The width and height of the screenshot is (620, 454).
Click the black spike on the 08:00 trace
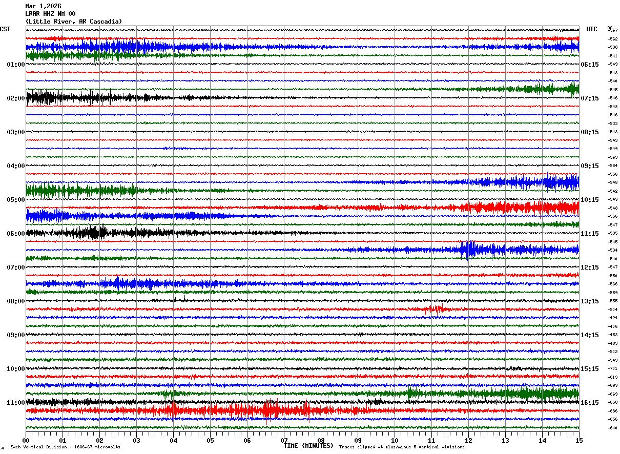click(x=184, y=298)
